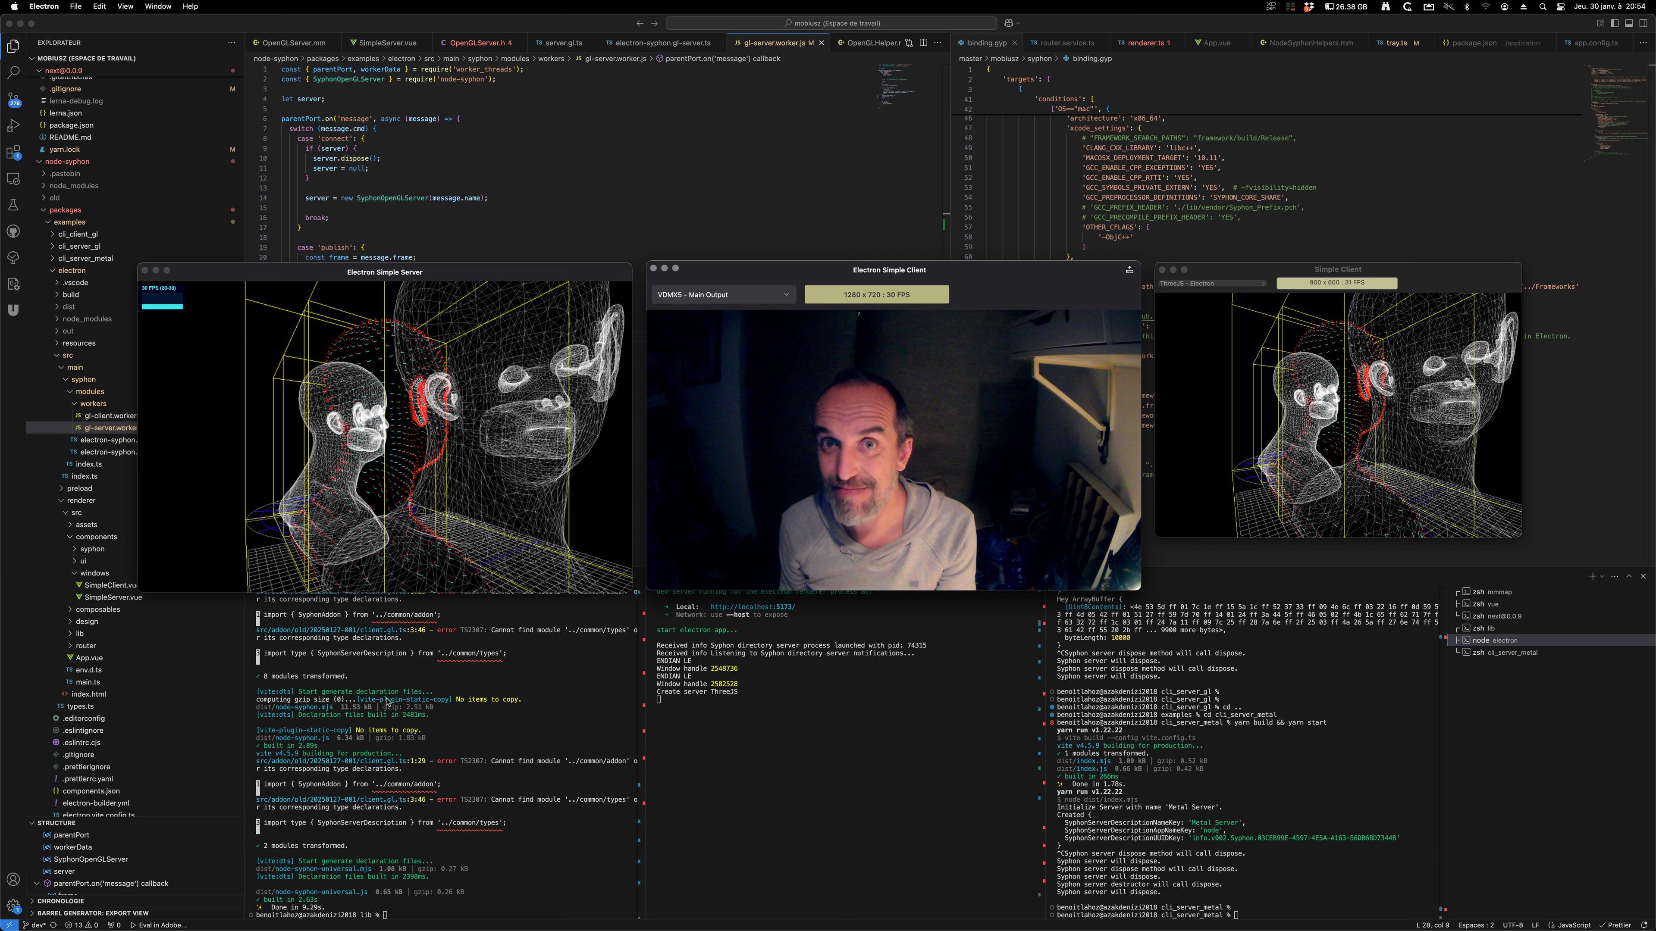1656x931 pixels.
Task: Maximize the terminal panel size
Action: [1629, 576]
